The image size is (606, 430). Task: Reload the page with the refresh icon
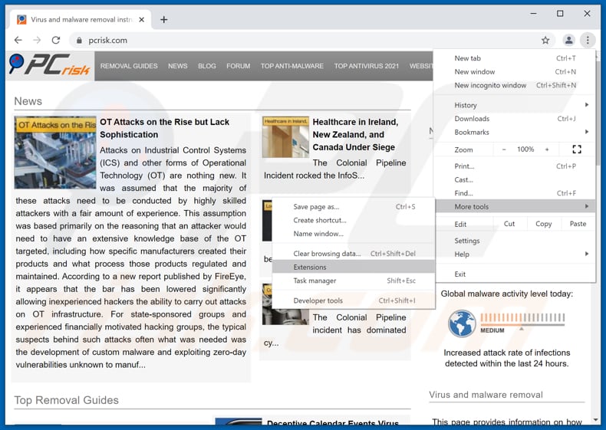[x=55, y=40]
